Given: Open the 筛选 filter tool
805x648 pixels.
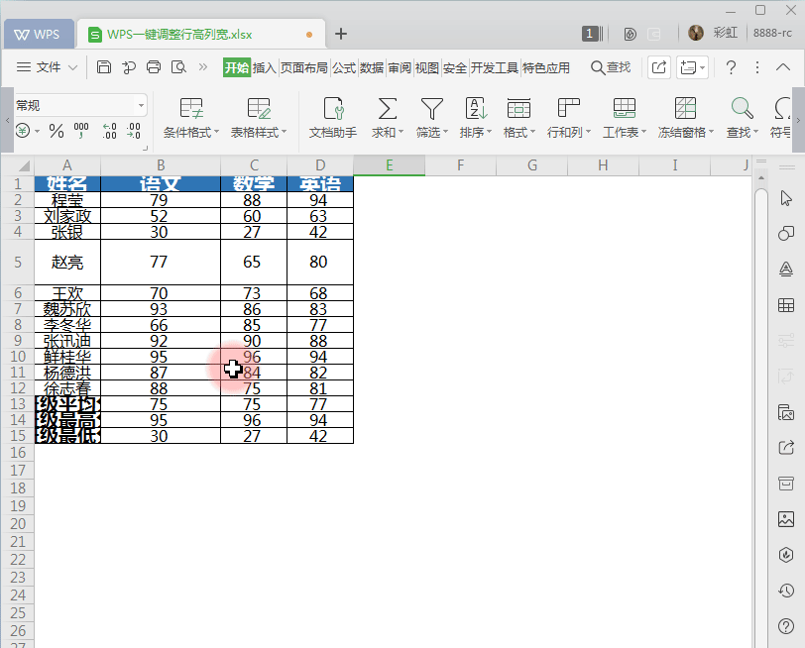Looking at the screenshot, I should [432, 118].
